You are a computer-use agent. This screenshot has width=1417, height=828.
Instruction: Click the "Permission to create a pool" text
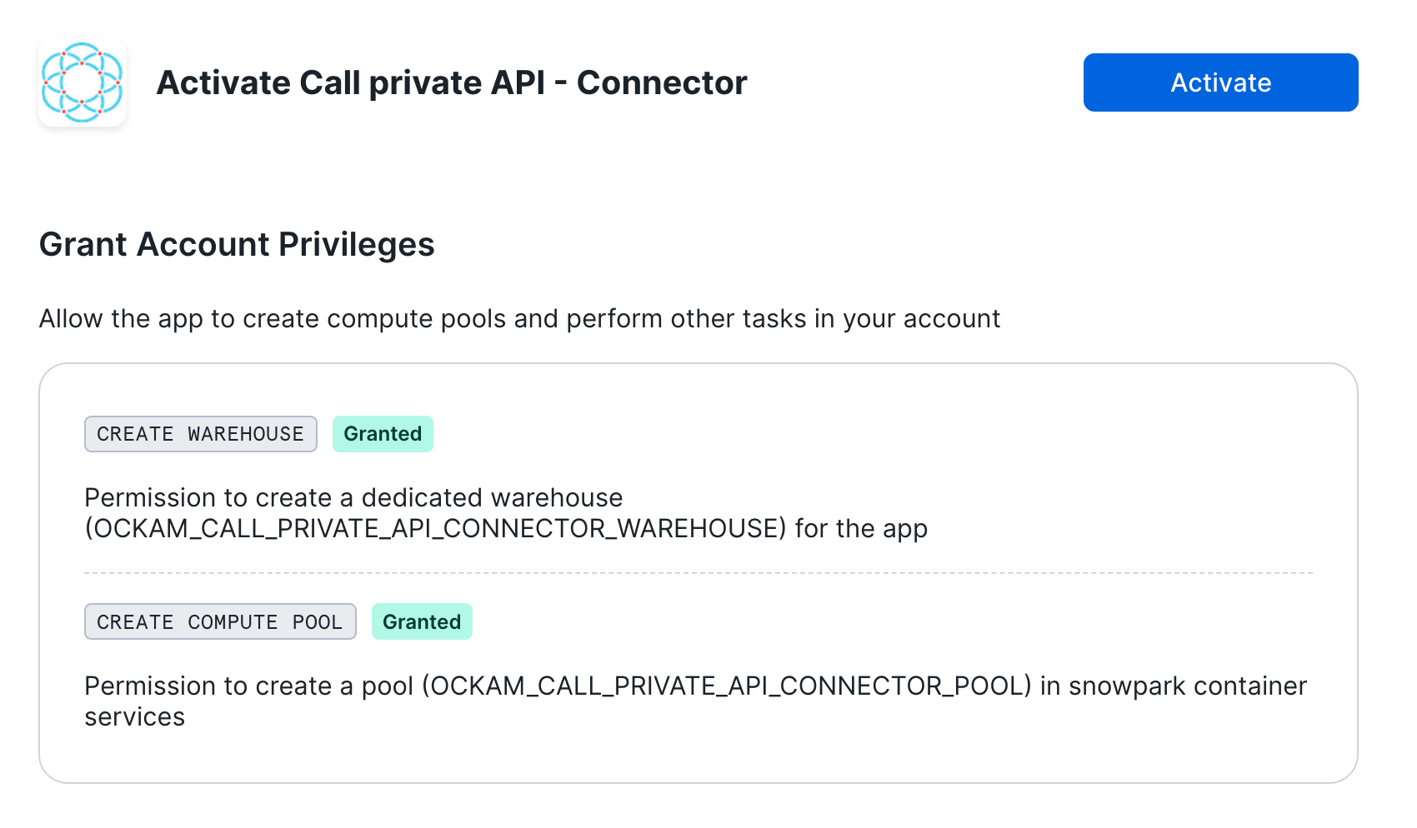click(x=249, y=686)
